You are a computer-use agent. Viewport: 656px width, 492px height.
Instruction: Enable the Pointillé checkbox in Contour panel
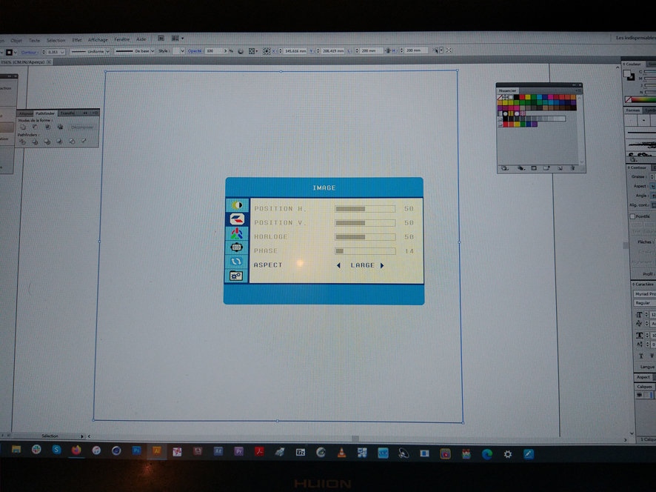click(632, 216)
